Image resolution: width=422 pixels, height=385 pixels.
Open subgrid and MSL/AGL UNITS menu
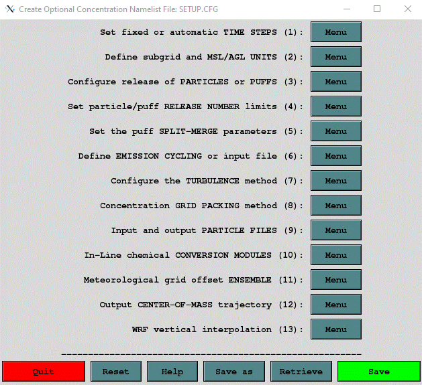point(335,57)
